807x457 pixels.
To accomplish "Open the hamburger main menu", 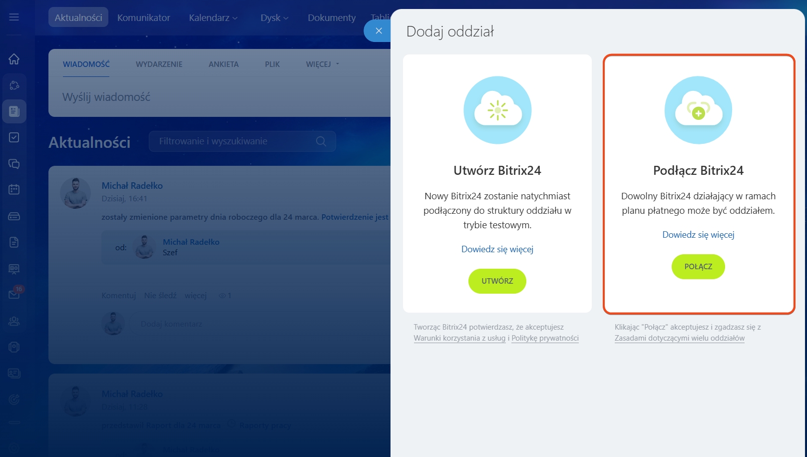I will 14,17.
